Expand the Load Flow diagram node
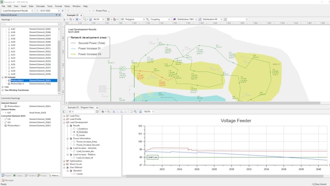The height and width of the screenshot is (186, 330). tap(64, 116)
